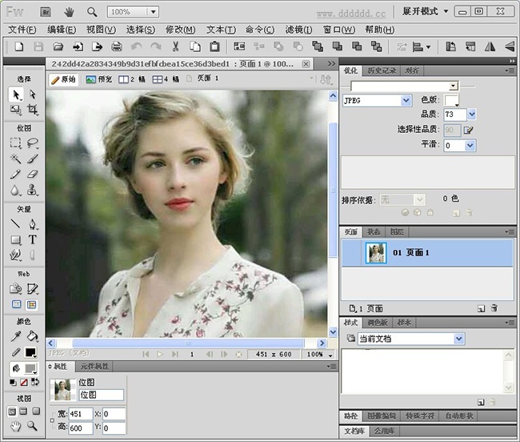Open the quality 73 dropdown arrow

[471, 115]
